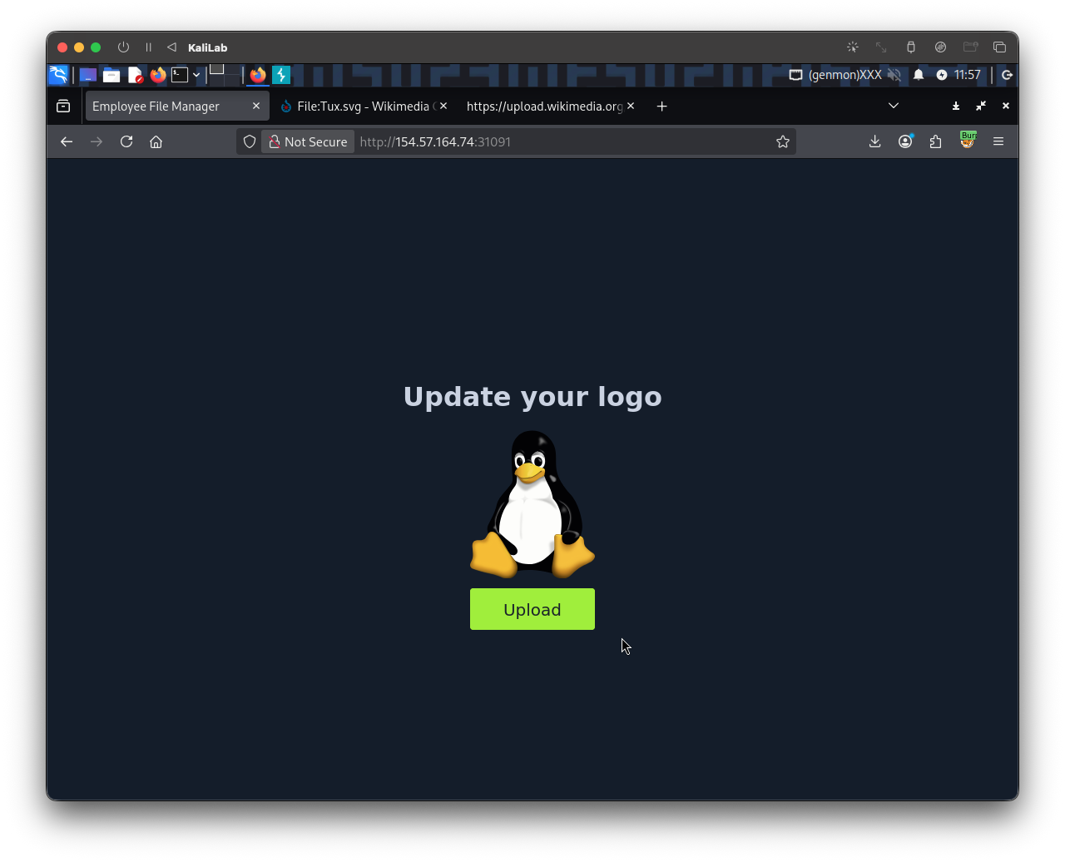Go to the Firefox home page
The width and height of the screenshot is (1065, 862).
pos(156,141)
